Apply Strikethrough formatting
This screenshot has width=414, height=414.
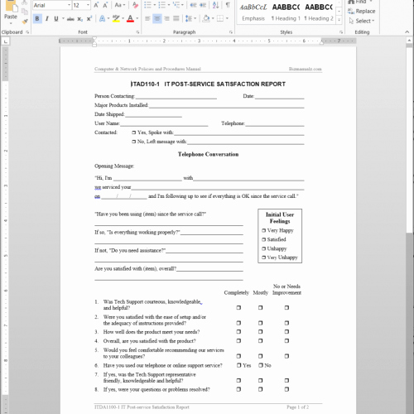pyautogui.click(x=70, y=19)
